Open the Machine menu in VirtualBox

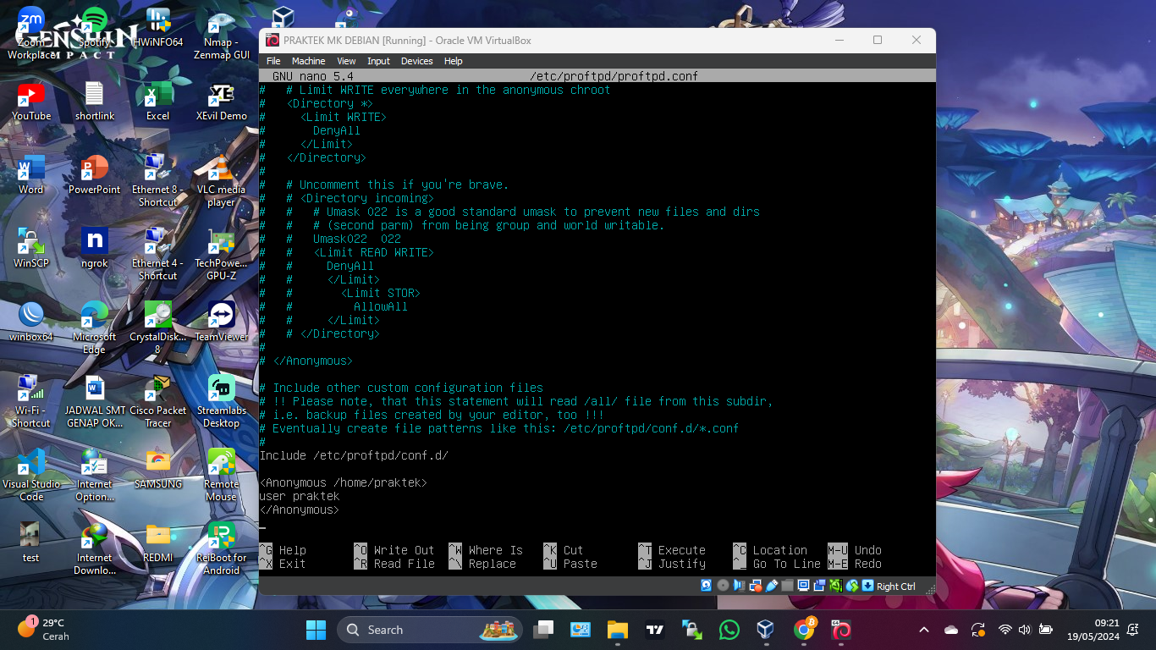pos(309,61)
